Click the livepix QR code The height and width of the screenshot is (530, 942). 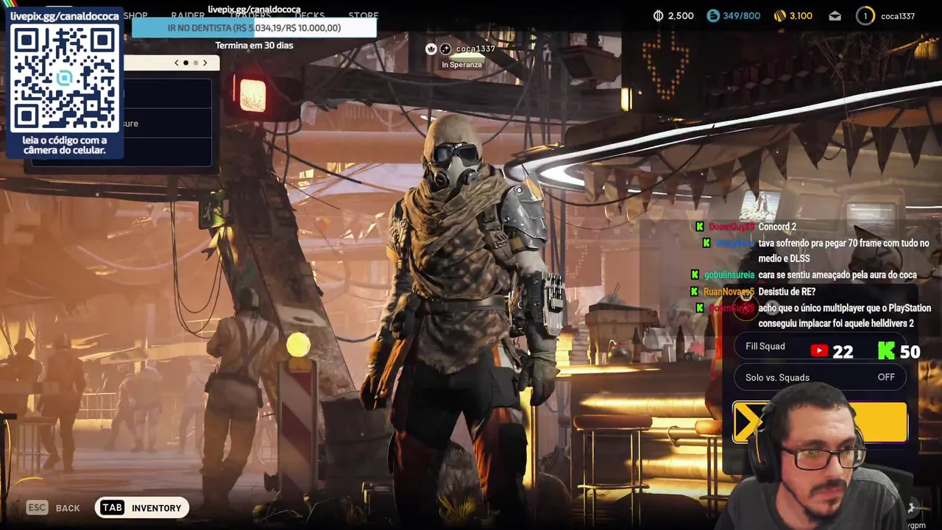point(65,77)
